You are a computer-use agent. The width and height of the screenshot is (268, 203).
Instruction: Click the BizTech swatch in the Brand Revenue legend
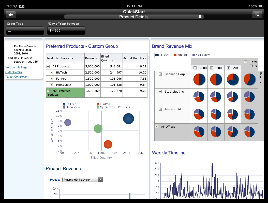(x=156, y=55)
